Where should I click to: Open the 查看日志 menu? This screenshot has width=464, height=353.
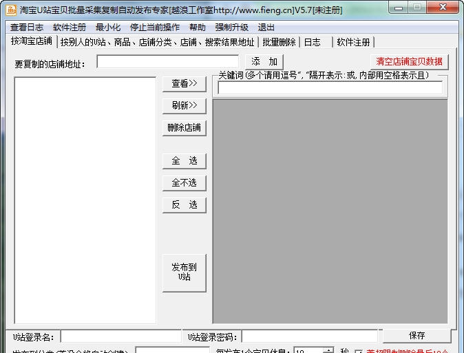point(27,28)
